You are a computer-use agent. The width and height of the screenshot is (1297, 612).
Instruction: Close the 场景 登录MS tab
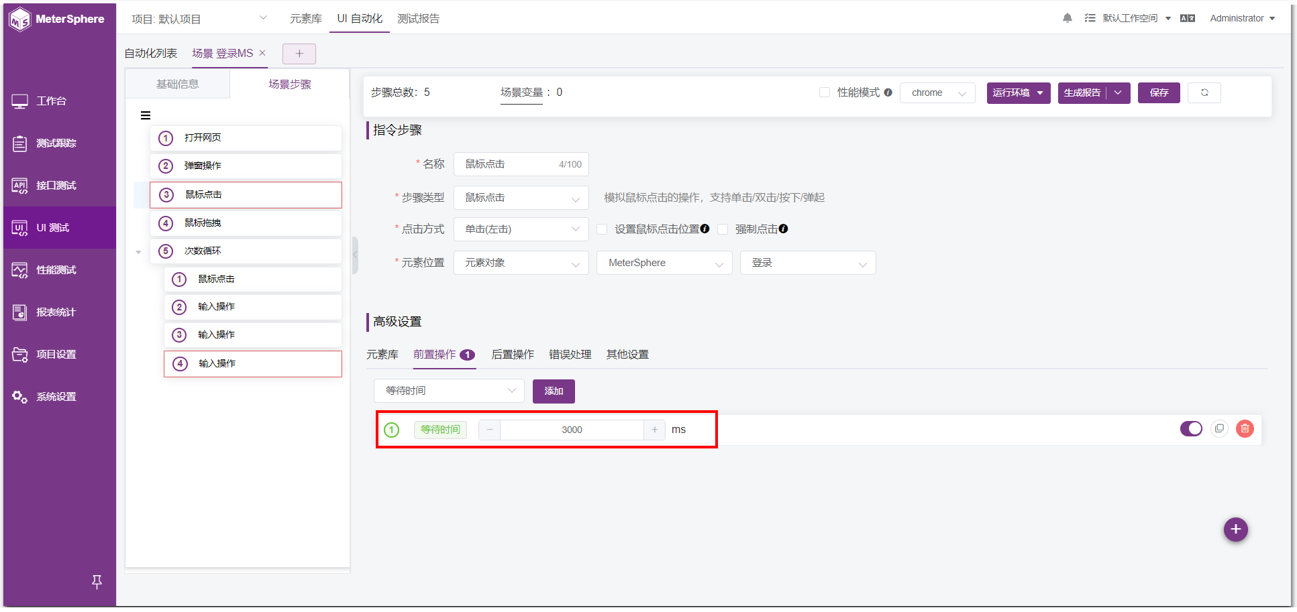coord(262,53)
